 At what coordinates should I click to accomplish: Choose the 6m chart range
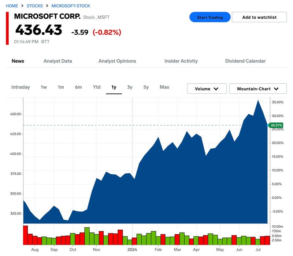[x=78, y=87]
